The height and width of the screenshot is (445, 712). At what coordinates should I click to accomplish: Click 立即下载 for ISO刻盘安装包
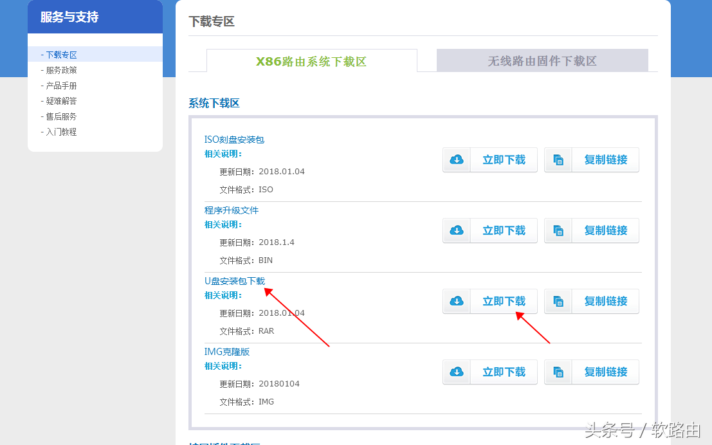click(x=504, y=160)
